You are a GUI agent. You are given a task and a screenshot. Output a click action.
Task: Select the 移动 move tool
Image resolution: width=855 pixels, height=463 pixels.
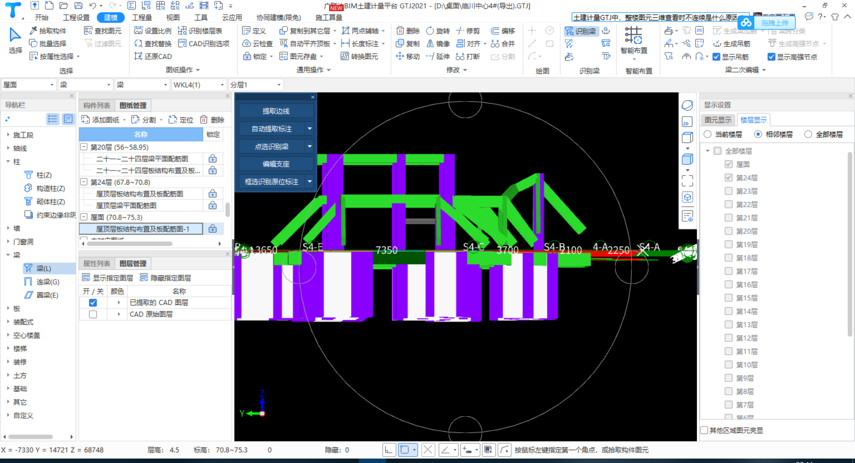point(408,57)
